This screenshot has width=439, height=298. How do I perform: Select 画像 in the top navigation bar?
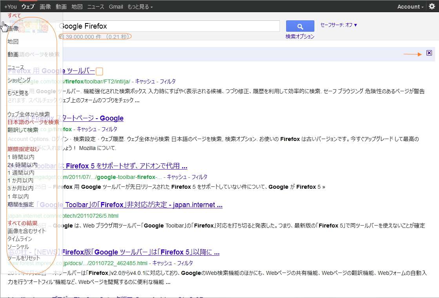(45, 7)
